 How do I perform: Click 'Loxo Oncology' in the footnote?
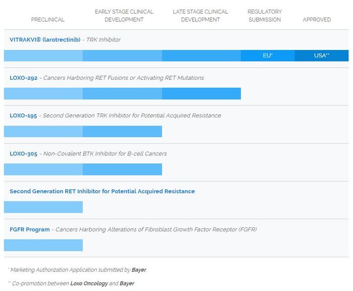pos(89,283)
